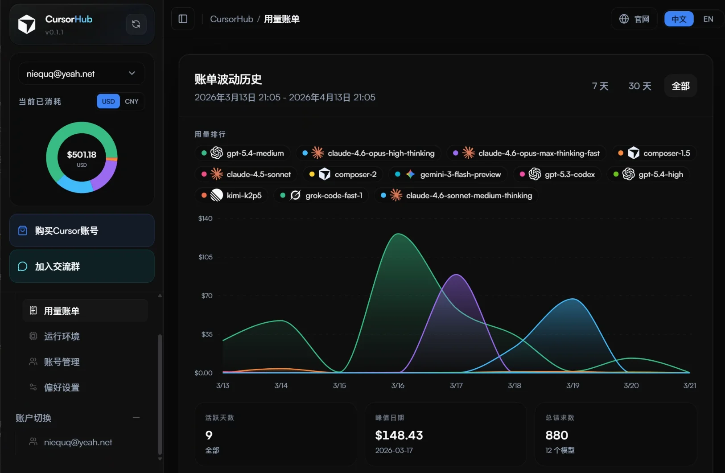Click the chat bubble icon on 加入交流群
Screen dimensions: 725x473
22,266
